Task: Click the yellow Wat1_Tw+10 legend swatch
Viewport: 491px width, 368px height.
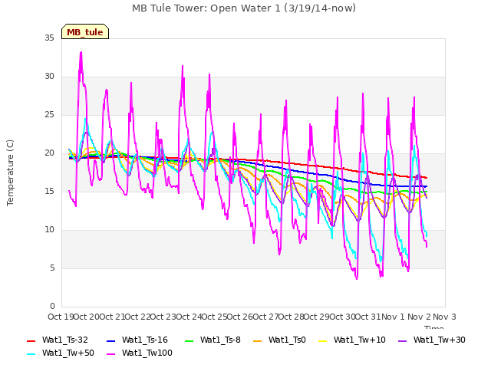Action: coord(322,340)
